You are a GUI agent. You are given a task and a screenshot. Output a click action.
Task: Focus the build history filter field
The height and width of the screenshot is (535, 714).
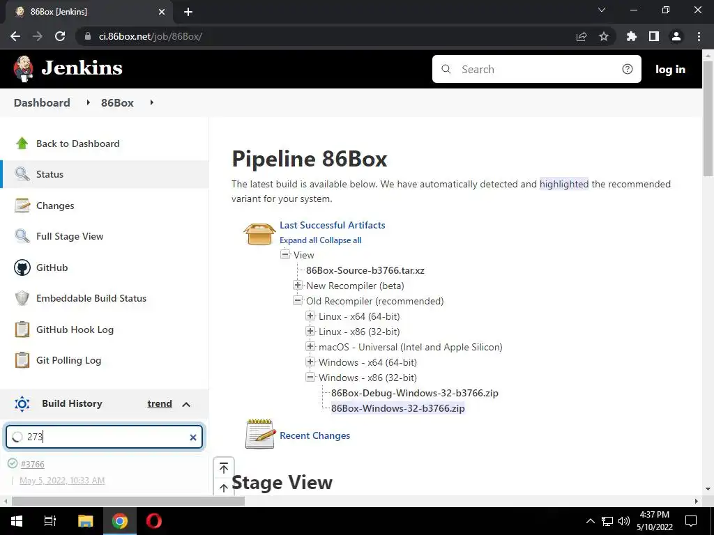click(105, 437)
